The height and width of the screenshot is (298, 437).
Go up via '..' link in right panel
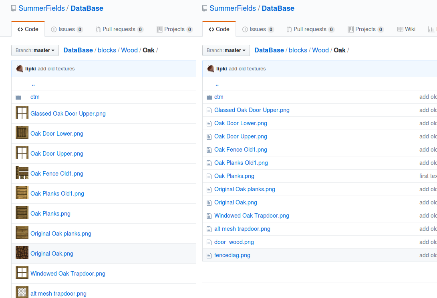pos(217,84)
